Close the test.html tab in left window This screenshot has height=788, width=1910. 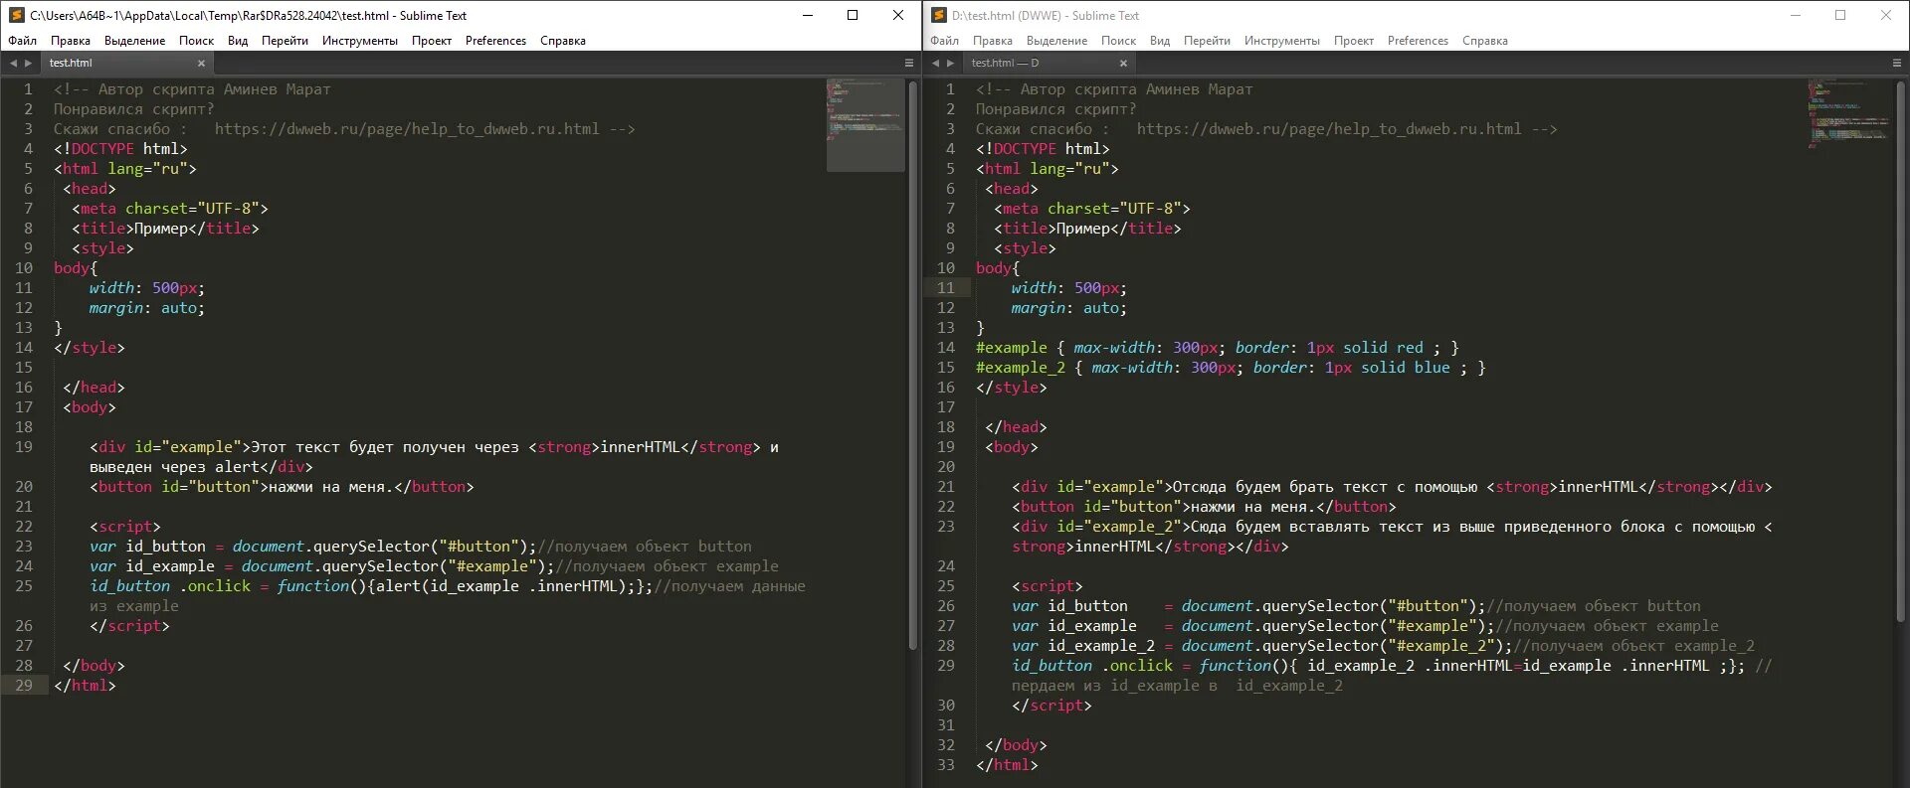tap(201, 63)
